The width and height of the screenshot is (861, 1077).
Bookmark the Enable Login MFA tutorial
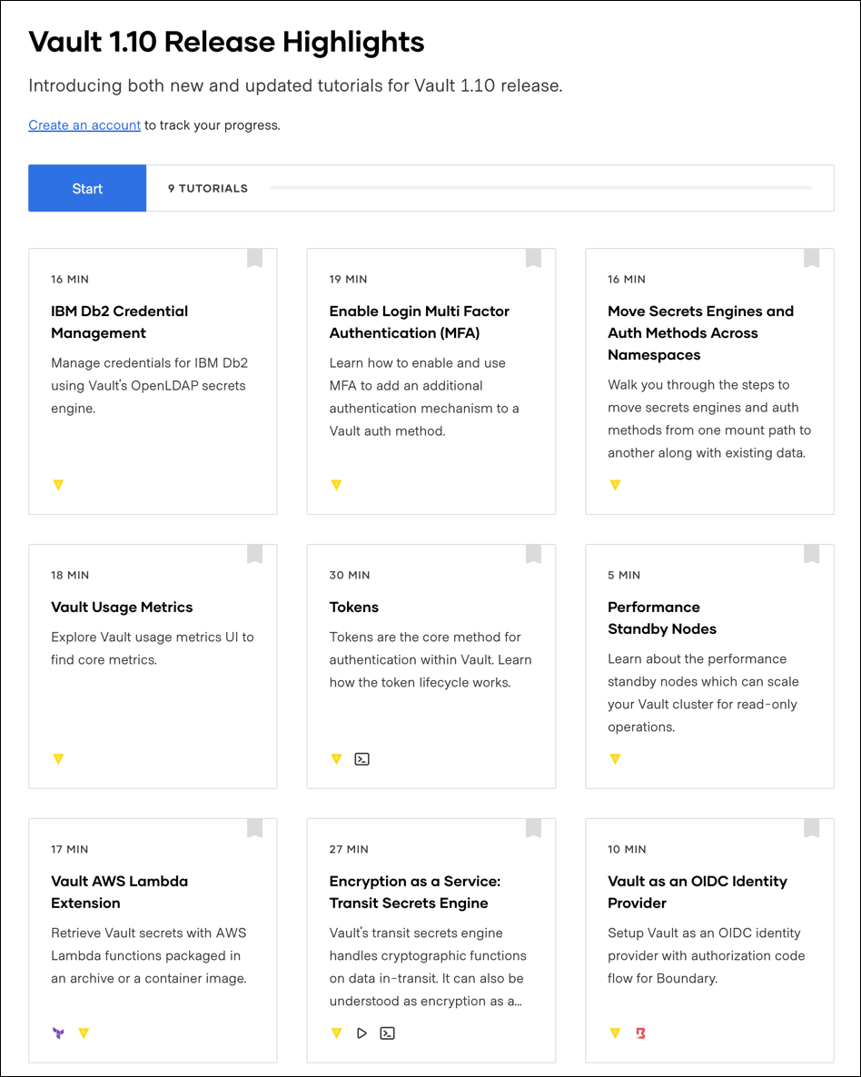pyautogui.click(x=533, y=259)
